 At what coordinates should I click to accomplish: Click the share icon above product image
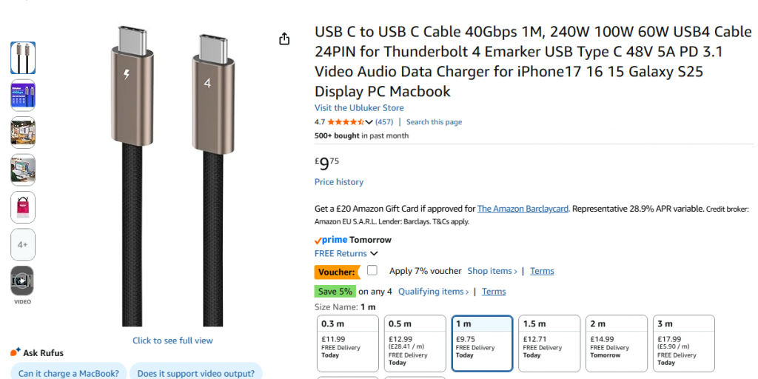coord(284,39)
